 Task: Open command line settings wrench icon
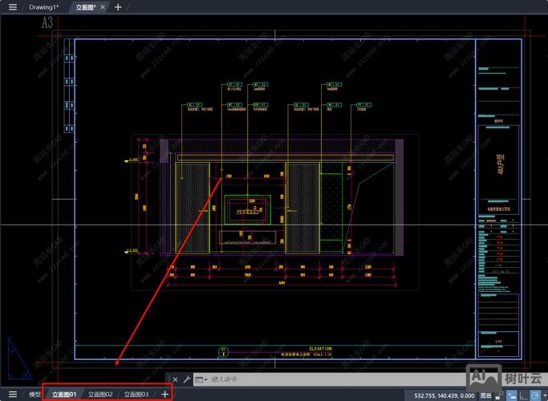click(x=187, y=379)
